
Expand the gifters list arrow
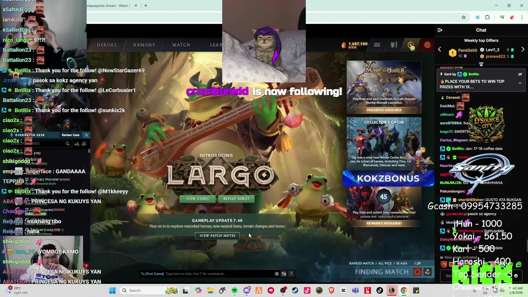tap(481, 64)
